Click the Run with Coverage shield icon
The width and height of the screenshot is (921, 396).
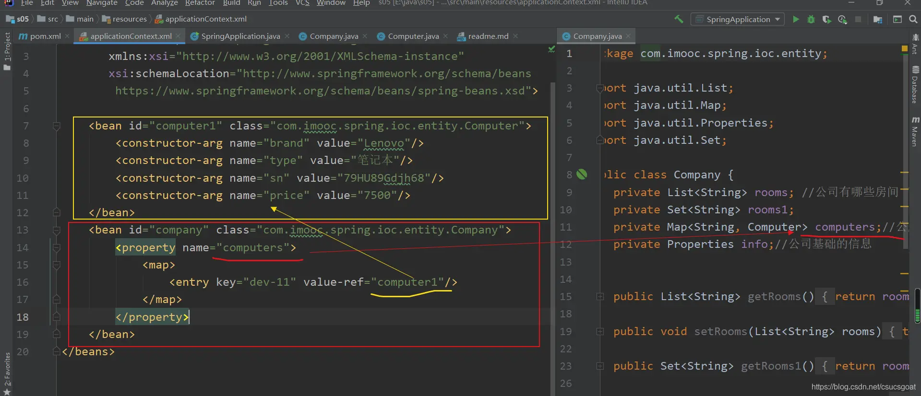point(826,19)
